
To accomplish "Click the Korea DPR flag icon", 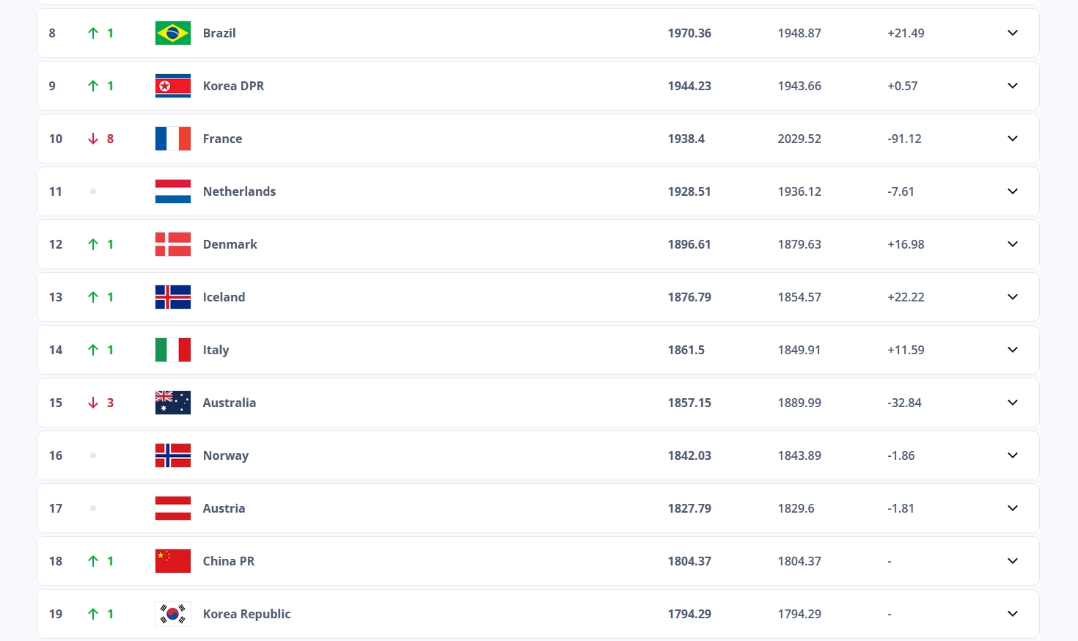I will tap(173, 86).
